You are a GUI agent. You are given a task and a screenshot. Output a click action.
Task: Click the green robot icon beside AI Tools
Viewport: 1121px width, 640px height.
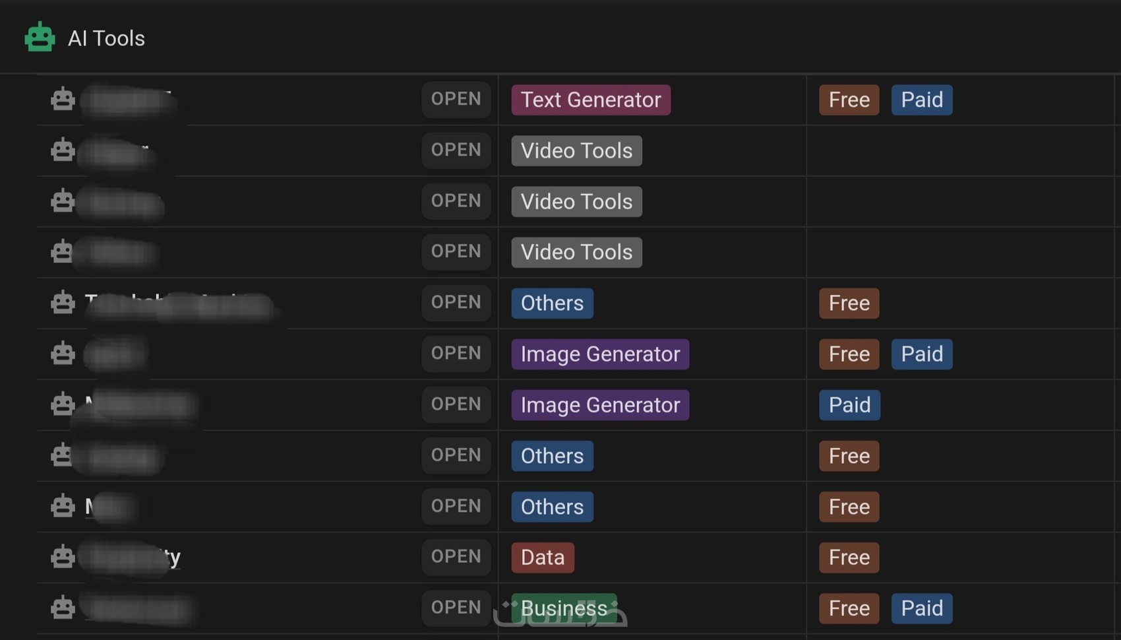tap(40, 38)
